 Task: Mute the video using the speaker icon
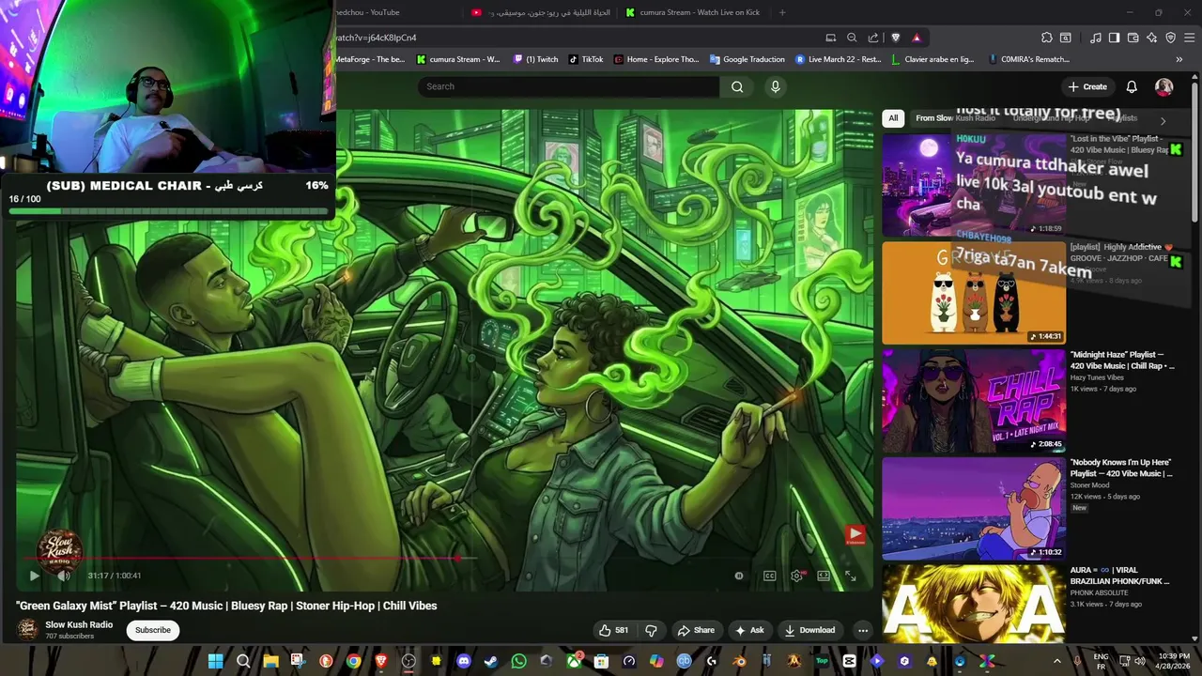64,576
